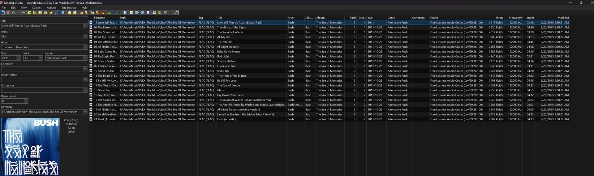Click the blue Refresh arrows icon
The width and height of the screenshot is (594, 176).
57,13
